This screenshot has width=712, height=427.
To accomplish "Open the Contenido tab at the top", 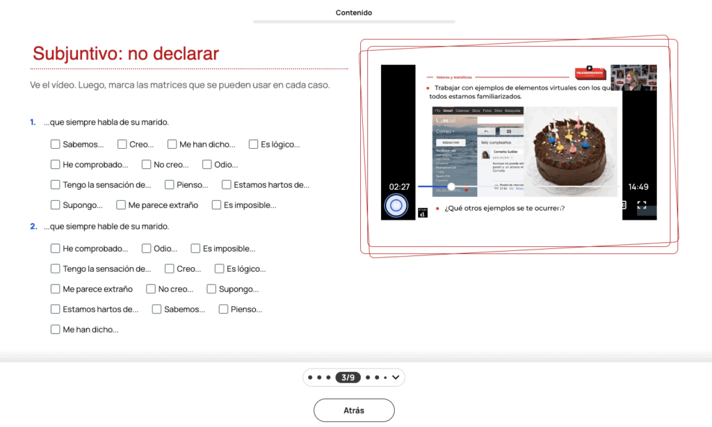I will click(x=354, y=13).
